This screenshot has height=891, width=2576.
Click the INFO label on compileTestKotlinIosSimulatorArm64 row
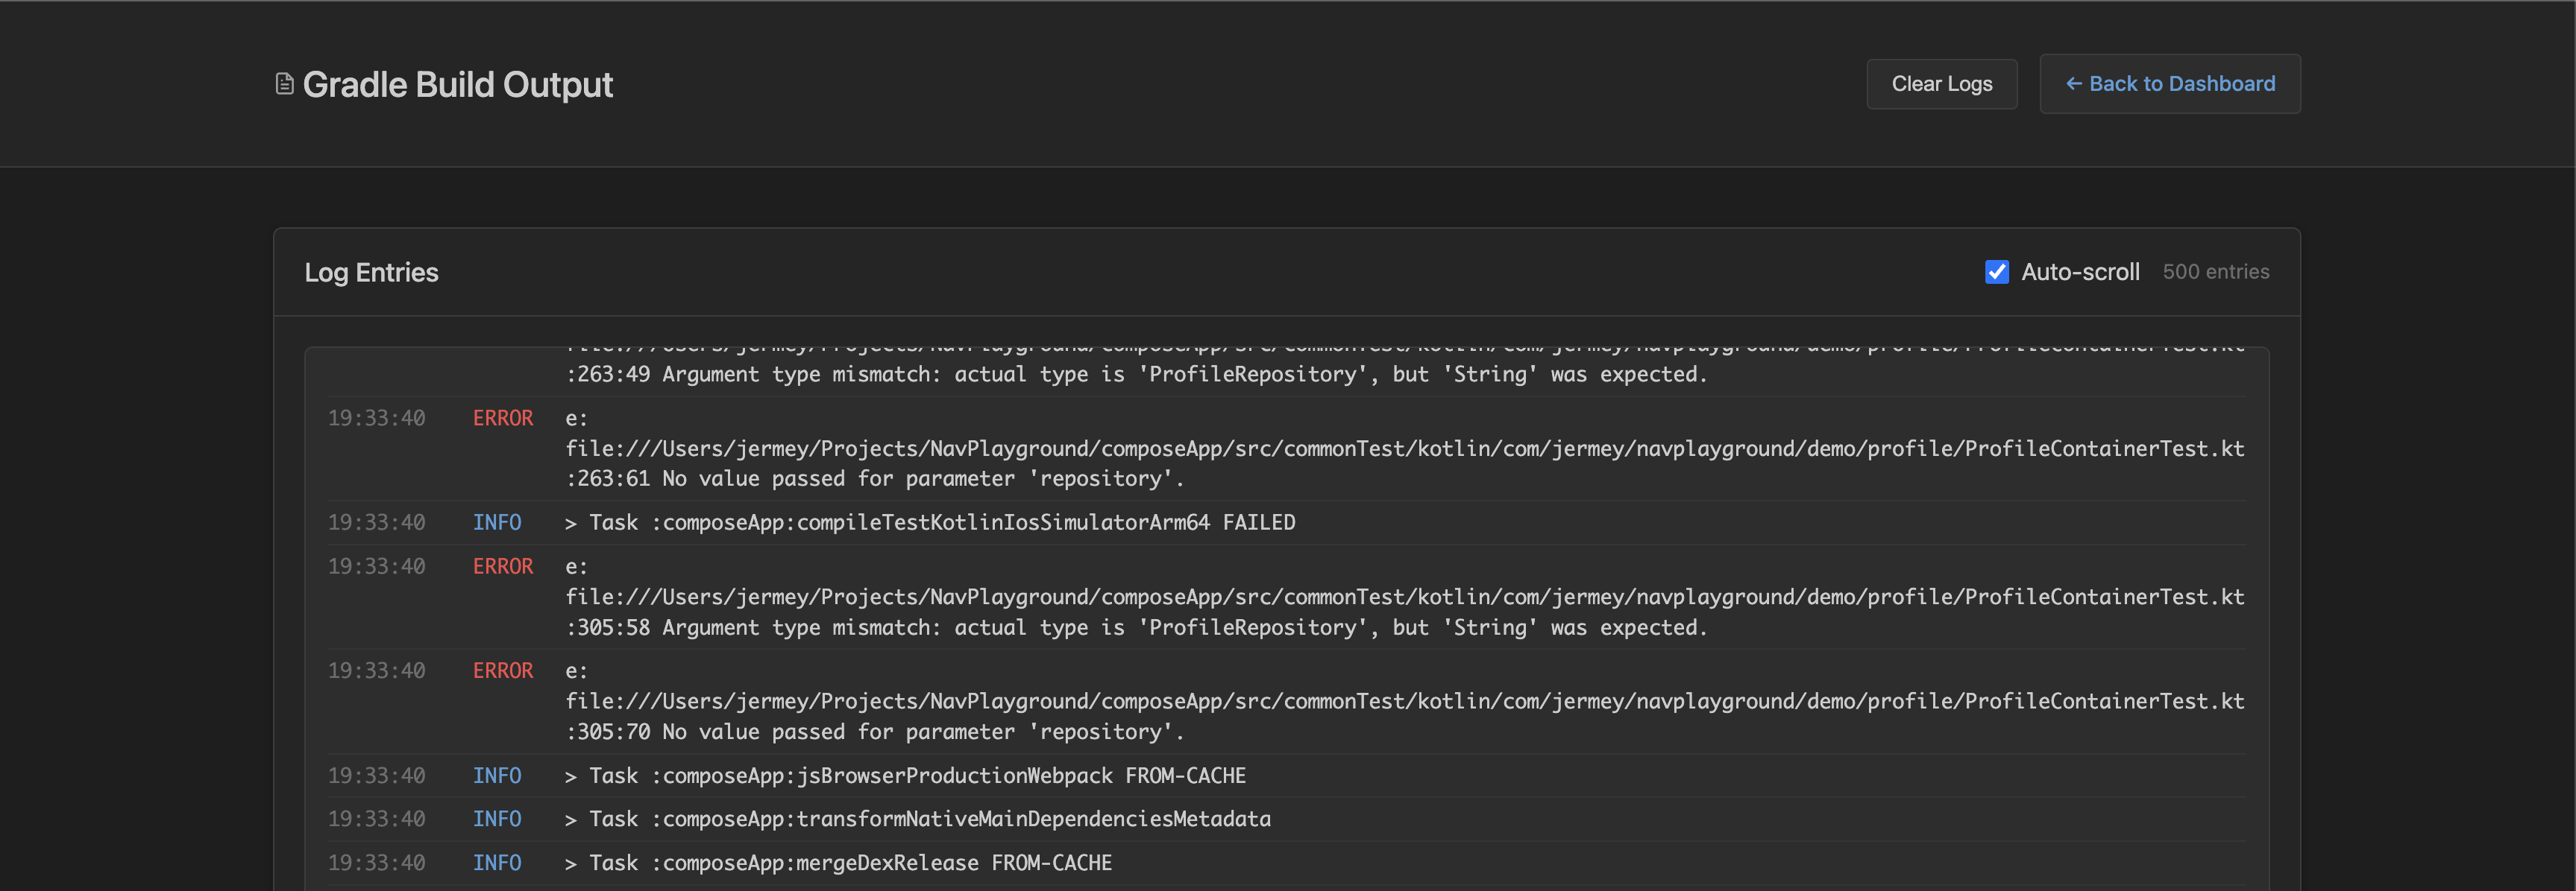[x=497, y=521]
